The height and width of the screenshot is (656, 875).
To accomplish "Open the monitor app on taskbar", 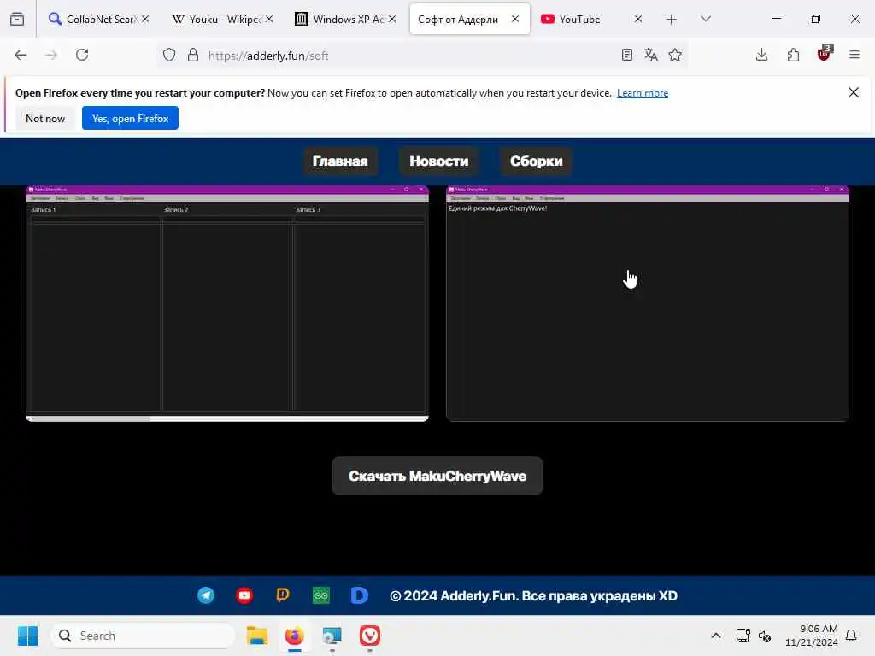I will 332,635.
